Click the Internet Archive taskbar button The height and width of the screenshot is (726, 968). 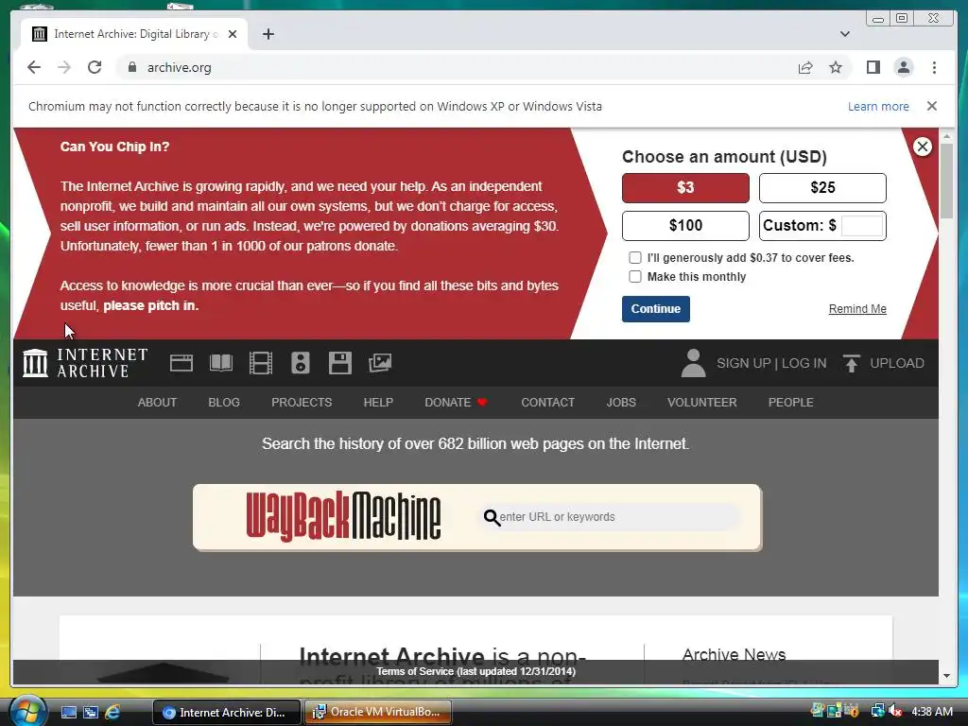pyautogui.click(x=226, y=712)
